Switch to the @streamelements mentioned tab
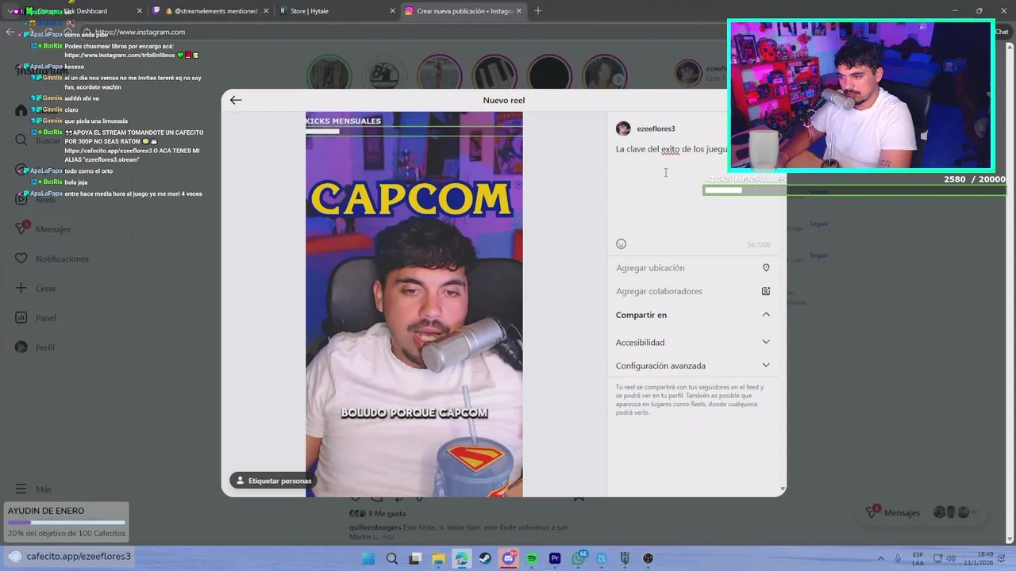Screen dimensions: 1016x571 click(210, 11)
